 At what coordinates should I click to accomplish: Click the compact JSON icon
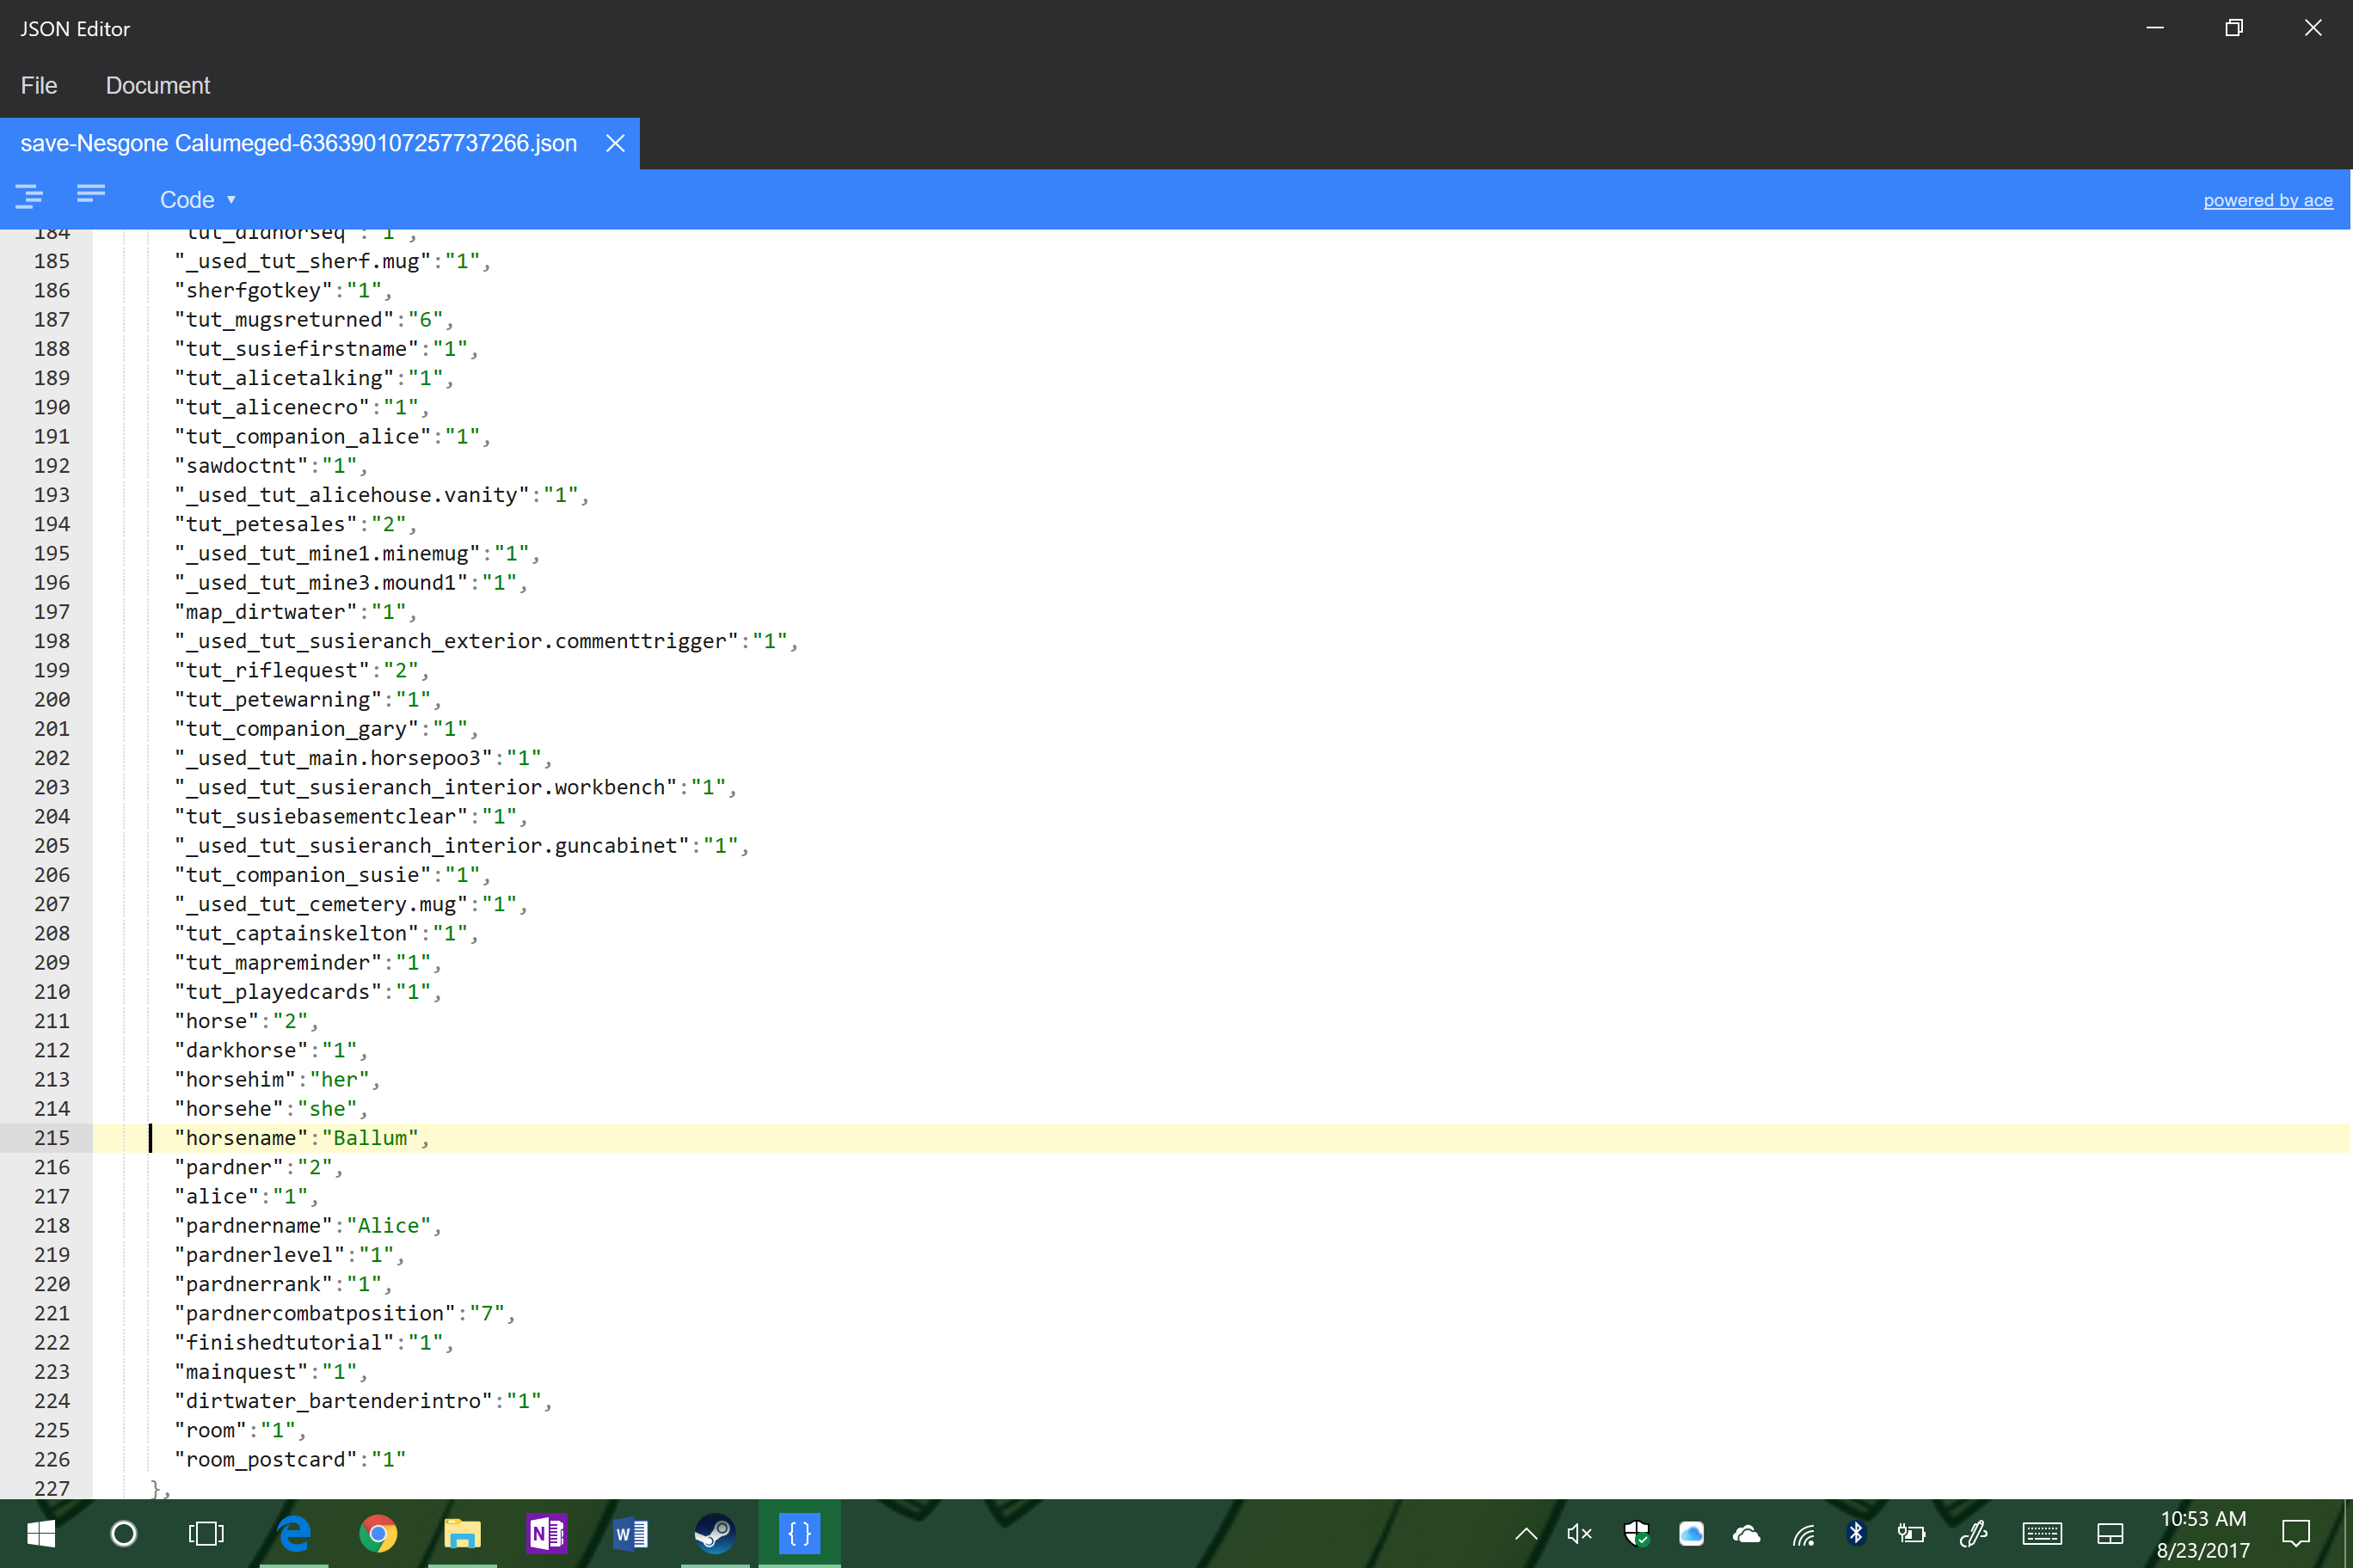click(x=91, y=194)
